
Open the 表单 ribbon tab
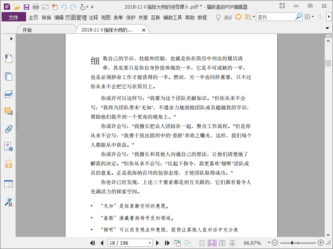(x=118, y=18)
